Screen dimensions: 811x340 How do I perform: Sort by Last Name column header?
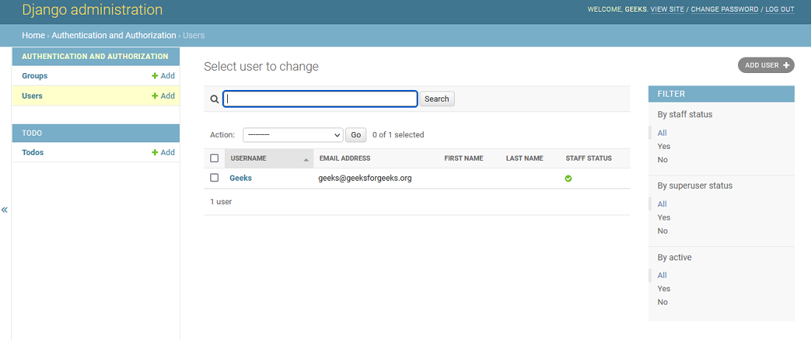[524, 159]
